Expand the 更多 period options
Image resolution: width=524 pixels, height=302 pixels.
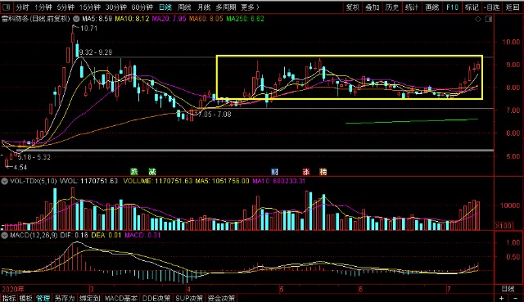pyautogui.click(x=250, y=7)
